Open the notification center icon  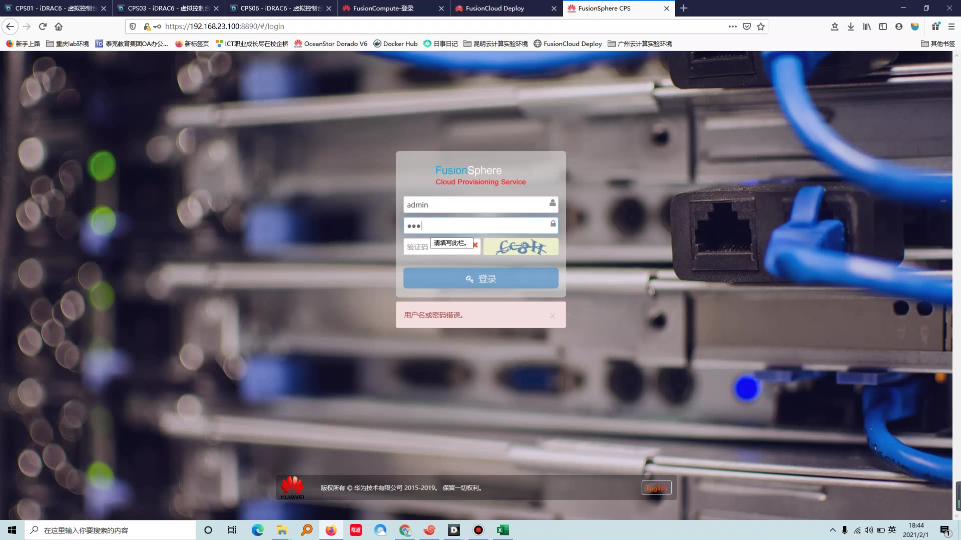pos(945,530)
